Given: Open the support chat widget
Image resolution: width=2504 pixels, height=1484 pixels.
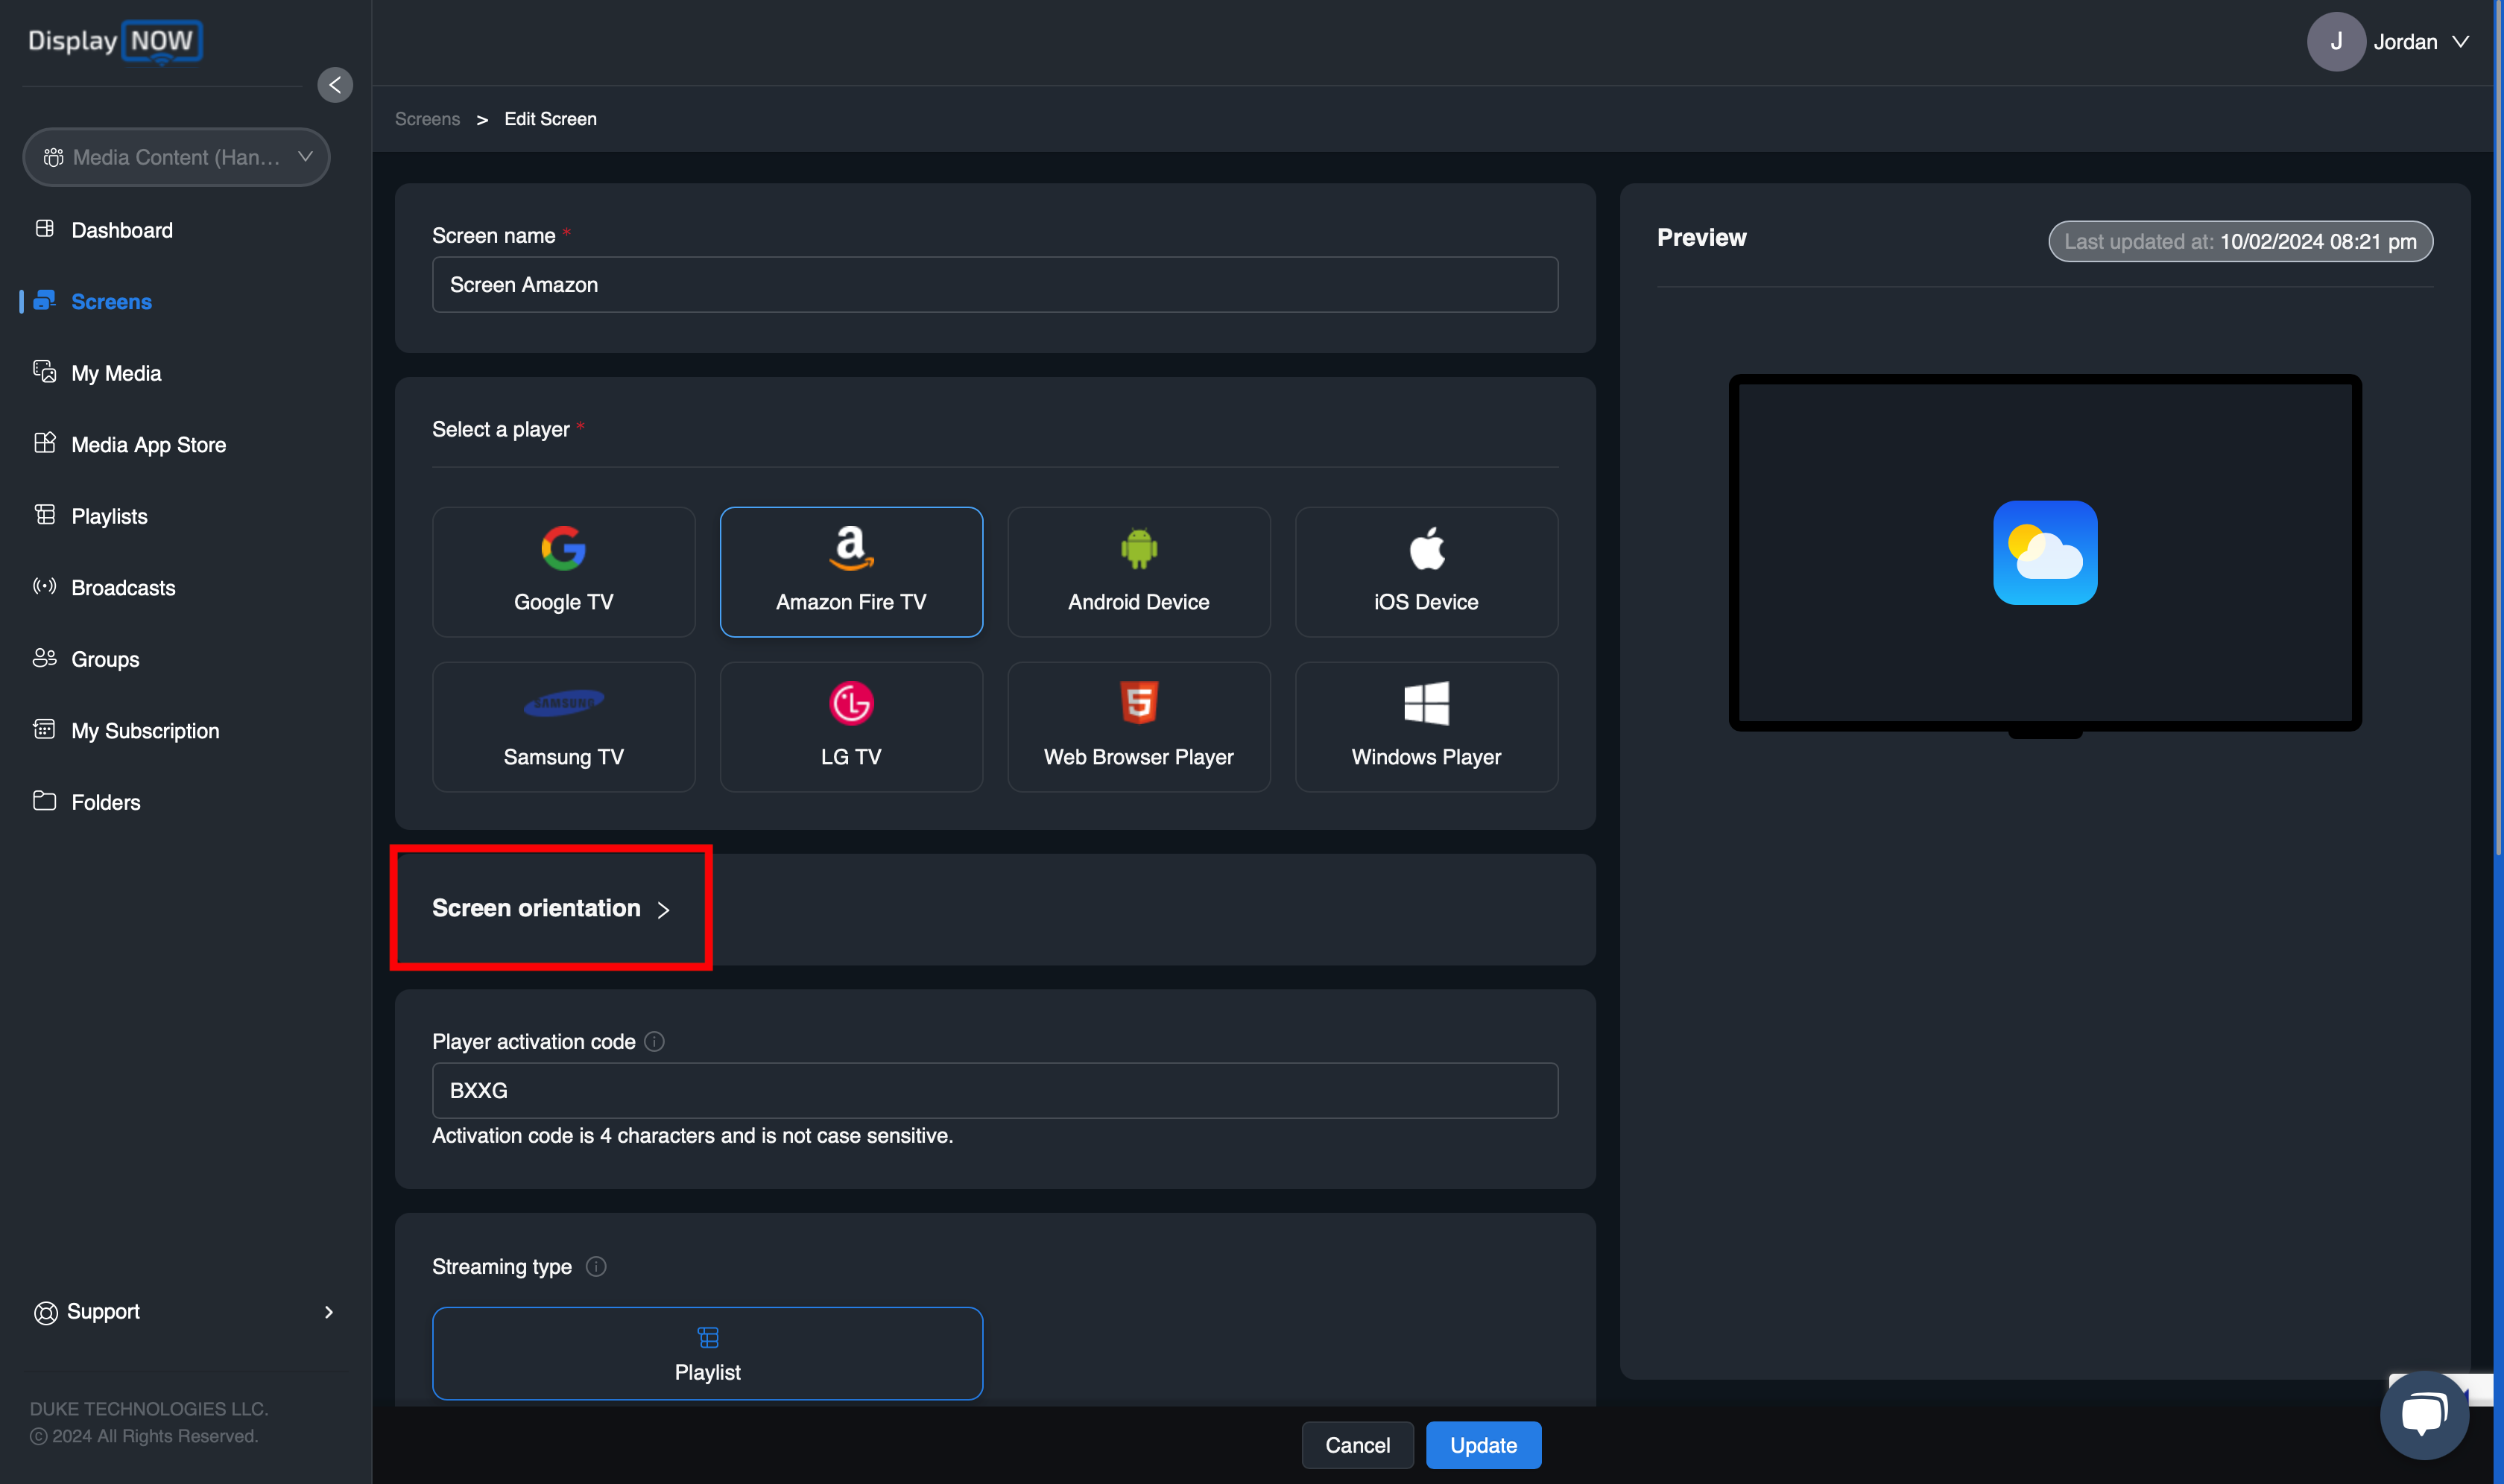Looking at the screenshot, I should tap(2425, 1413).
